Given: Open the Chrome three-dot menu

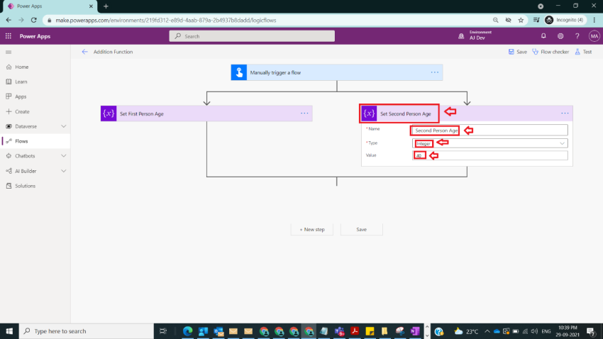Looking at the screenshot, I should 594,20.
